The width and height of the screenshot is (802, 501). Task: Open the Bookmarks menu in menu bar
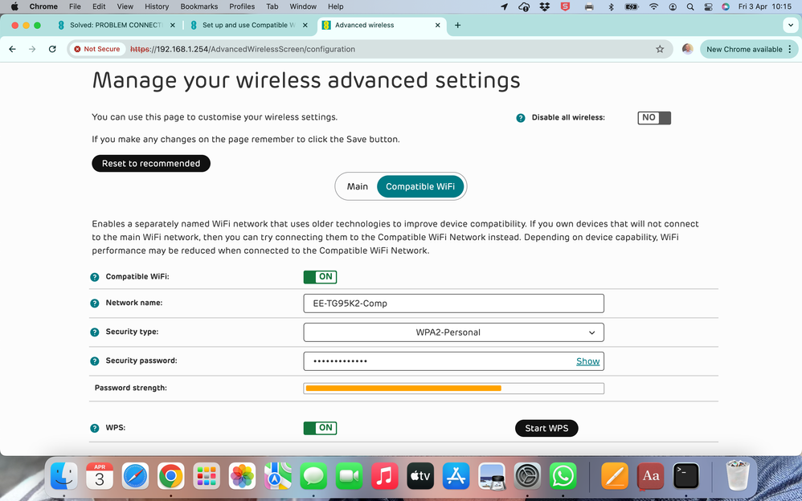[198, 6]
